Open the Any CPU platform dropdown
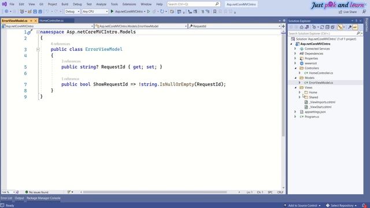 [x=95, y=12]
